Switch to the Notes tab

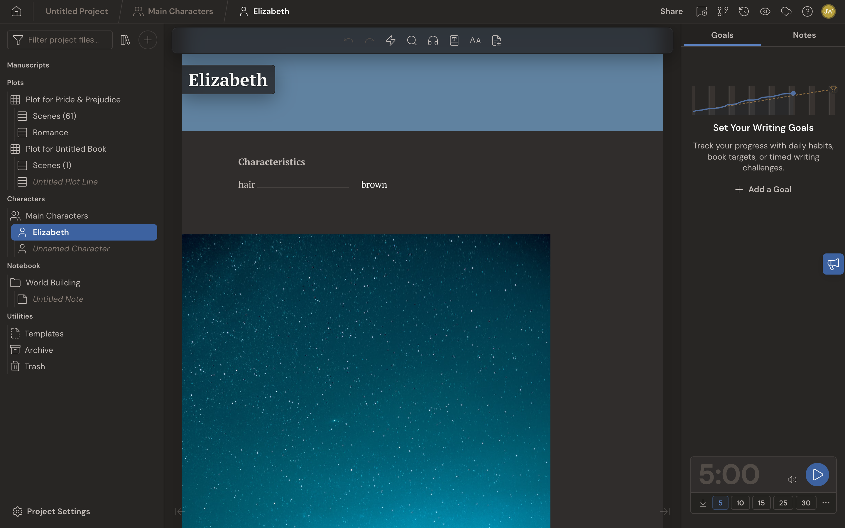point(804,35)
